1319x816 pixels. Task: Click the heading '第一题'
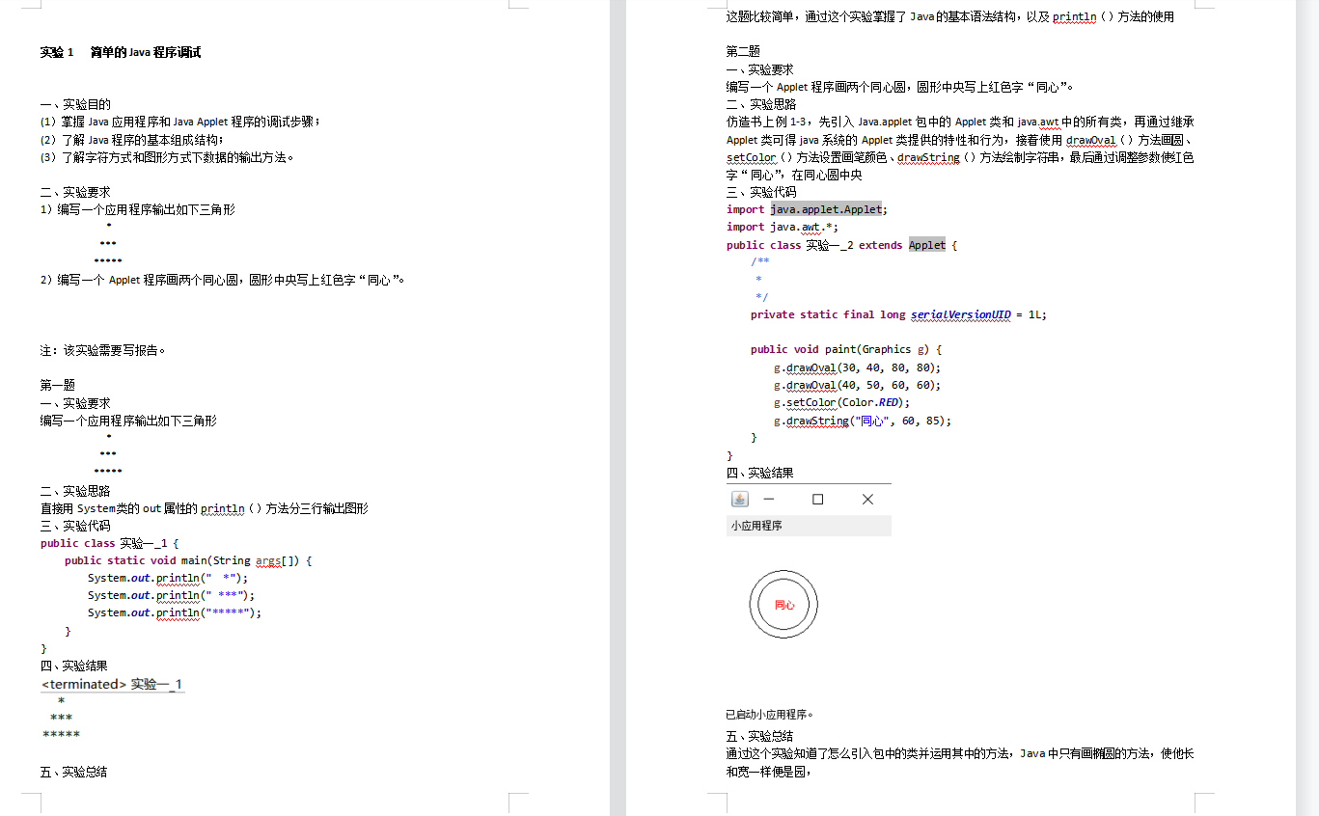point(58,385)
